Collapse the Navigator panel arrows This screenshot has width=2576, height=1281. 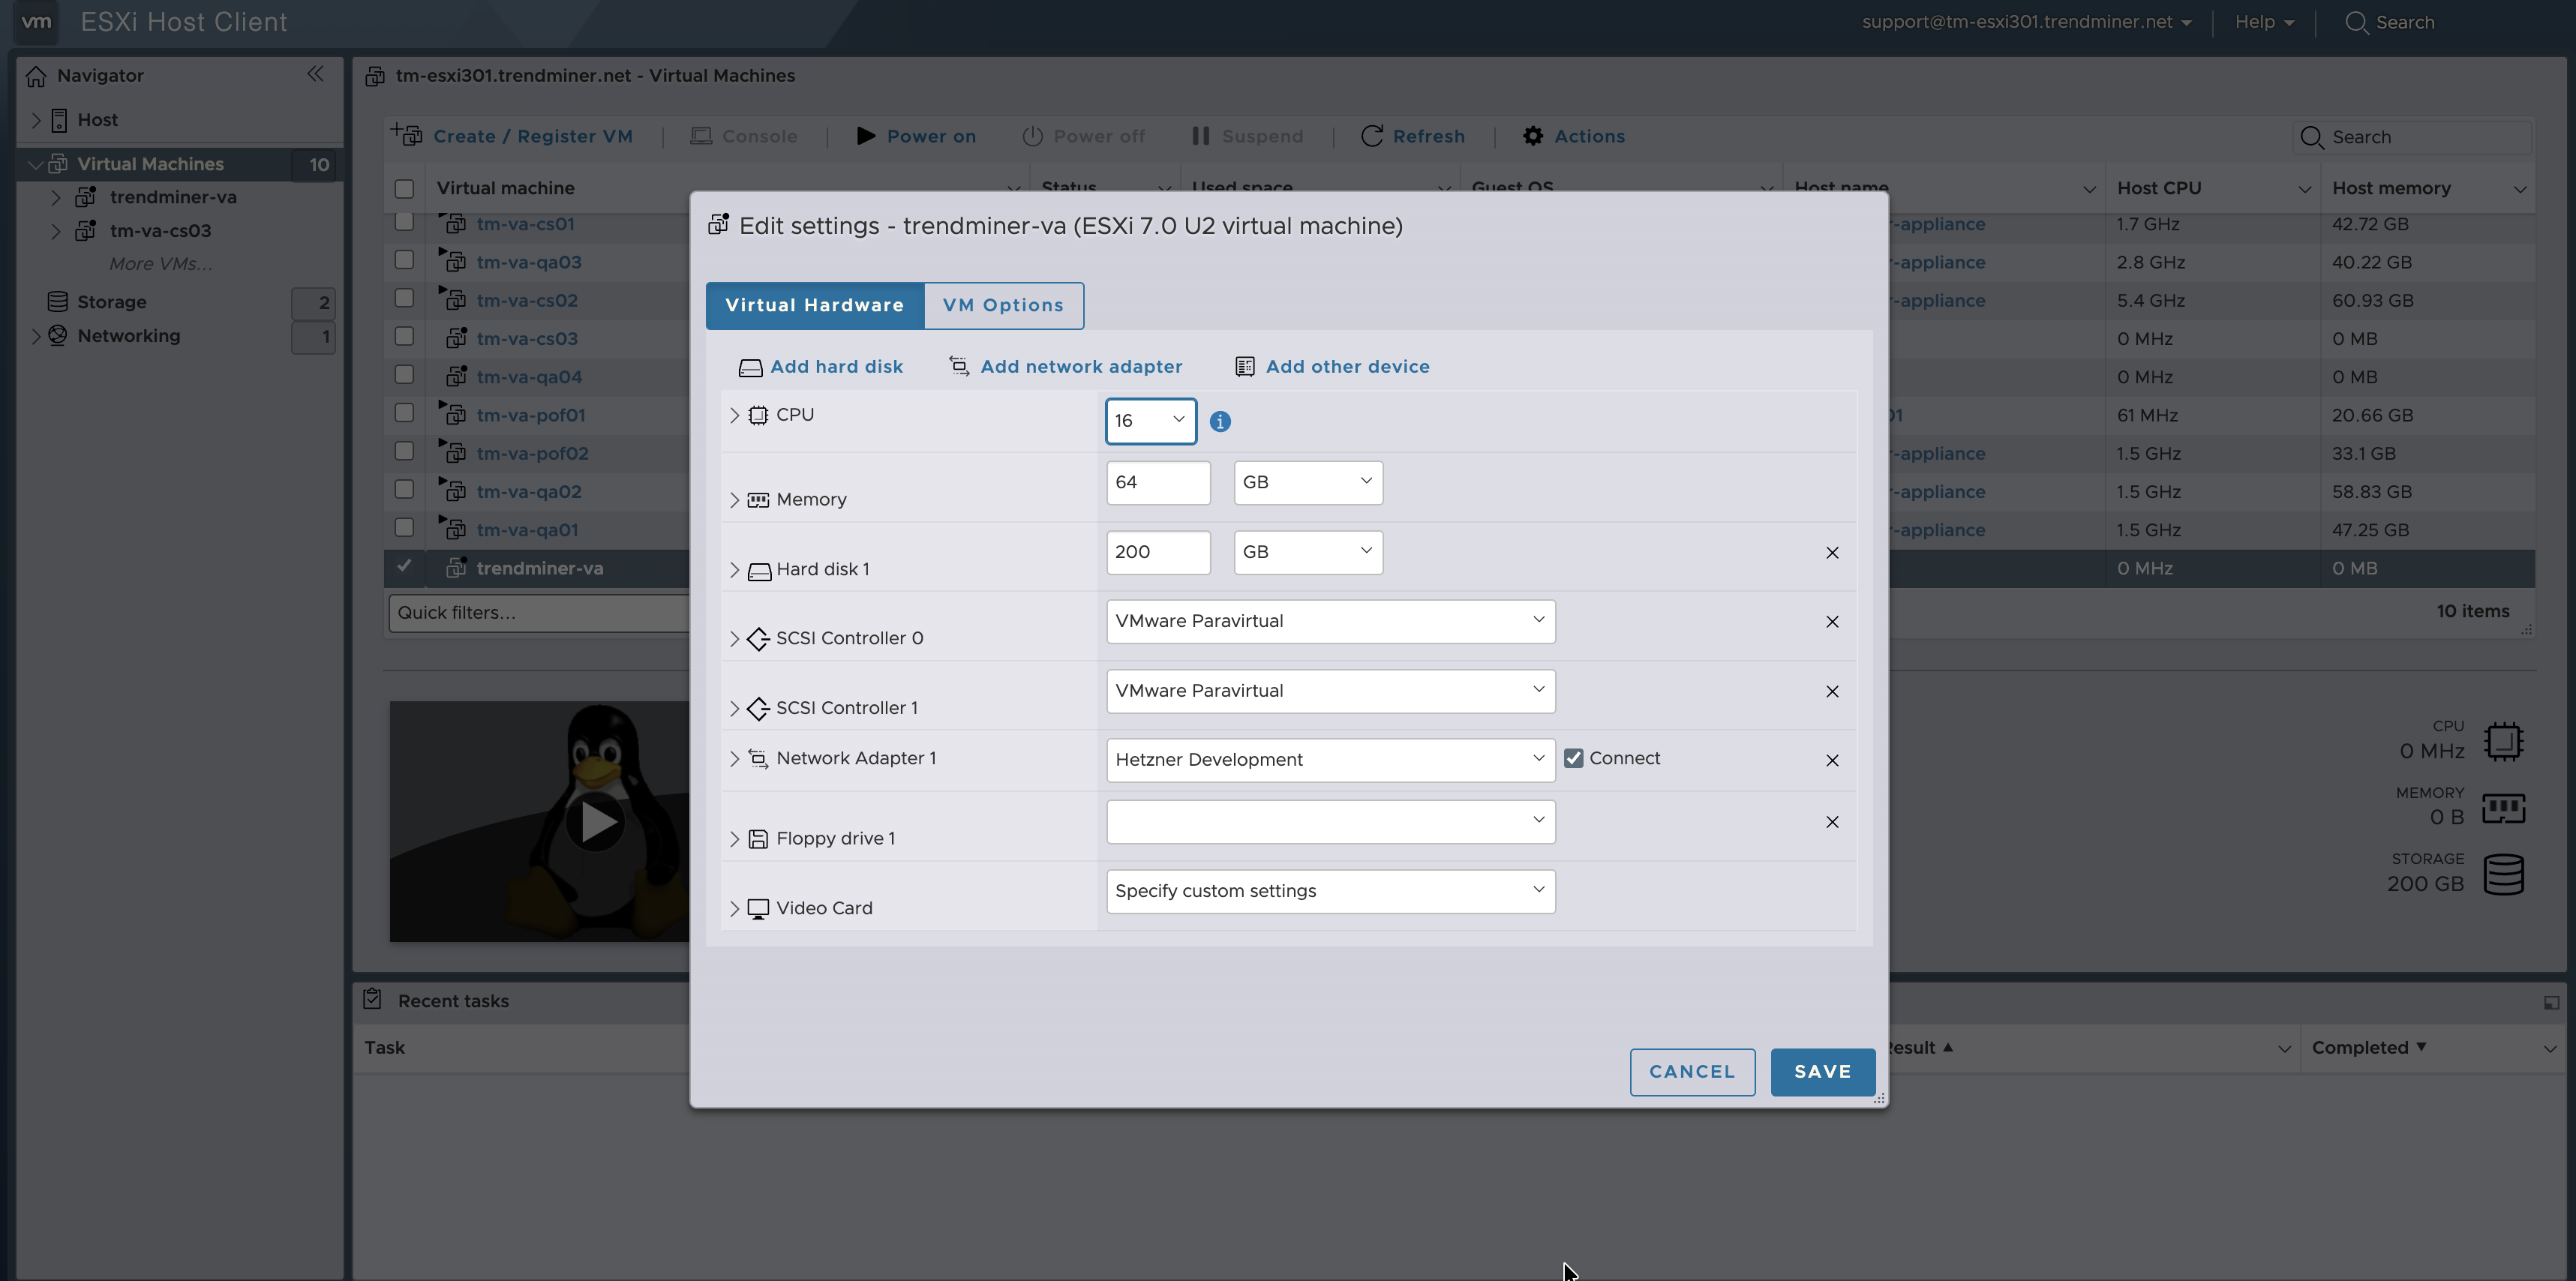[x=315, y=74]
